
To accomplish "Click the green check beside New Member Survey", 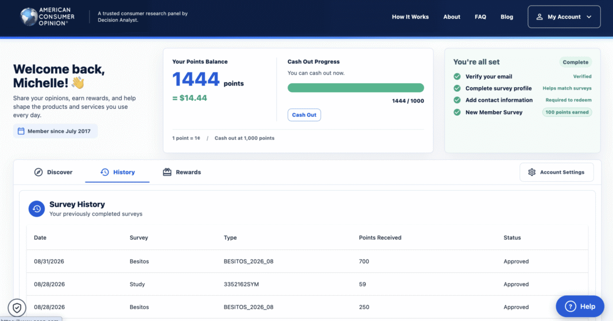I will coord(457,112).
